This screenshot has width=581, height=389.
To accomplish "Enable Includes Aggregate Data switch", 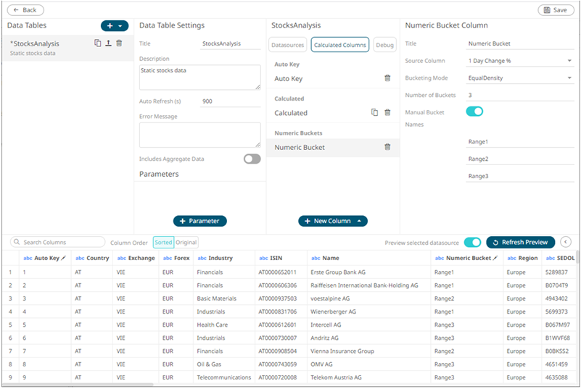I will [252, 159].
